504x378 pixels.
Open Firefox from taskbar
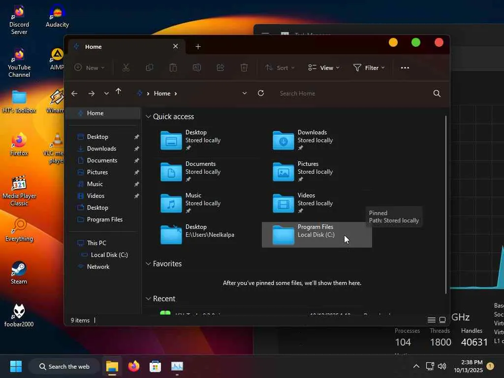134,366
